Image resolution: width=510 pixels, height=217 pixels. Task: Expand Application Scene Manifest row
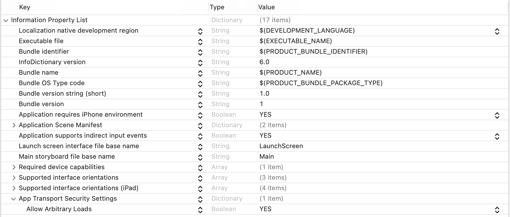coord(14,125)
